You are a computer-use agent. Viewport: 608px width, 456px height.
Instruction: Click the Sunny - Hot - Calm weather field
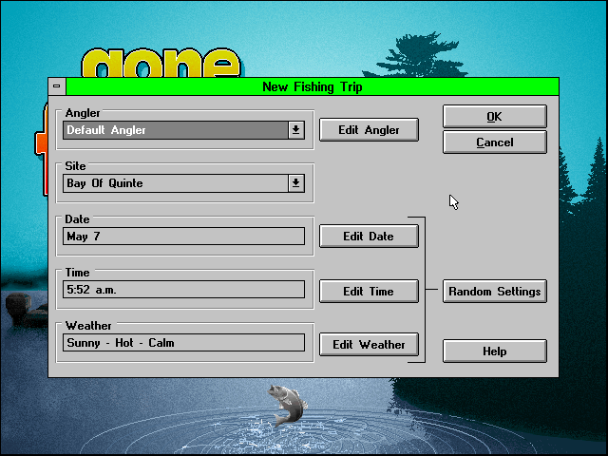(x=183, y=343)
